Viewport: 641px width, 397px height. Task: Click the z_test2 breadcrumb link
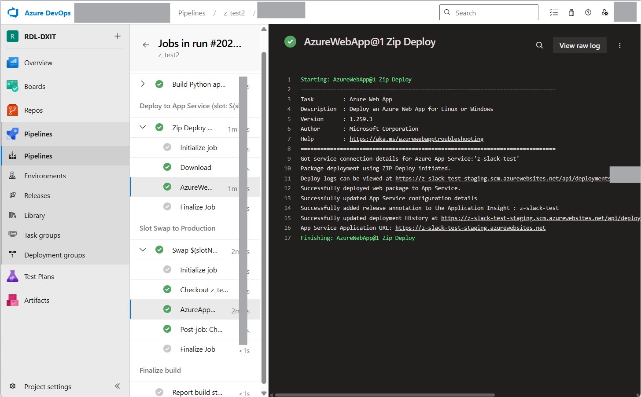(234, 13)
